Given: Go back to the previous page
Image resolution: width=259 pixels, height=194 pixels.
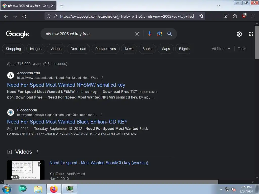Looking at the screenshot, I should (x=6, y=16).
